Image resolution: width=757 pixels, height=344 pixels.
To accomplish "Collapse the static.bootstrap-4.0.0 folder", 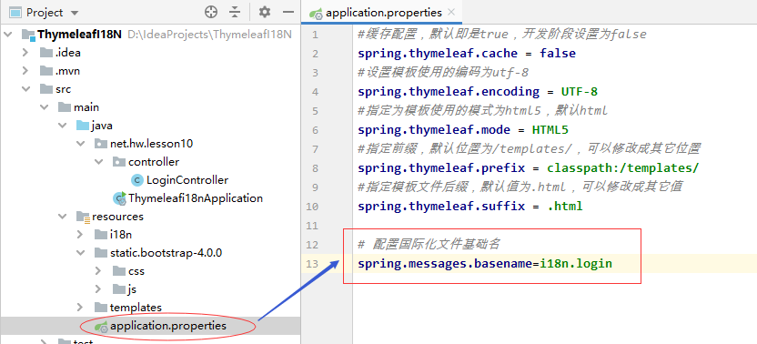I will 80,253.
